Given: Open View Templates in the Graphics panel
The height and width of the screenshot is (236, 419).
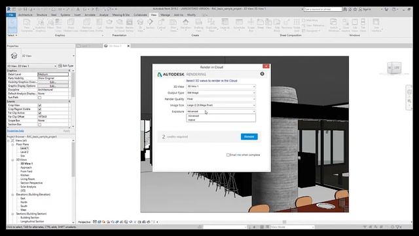Looking at the screenshot, I should coord(27,25).
